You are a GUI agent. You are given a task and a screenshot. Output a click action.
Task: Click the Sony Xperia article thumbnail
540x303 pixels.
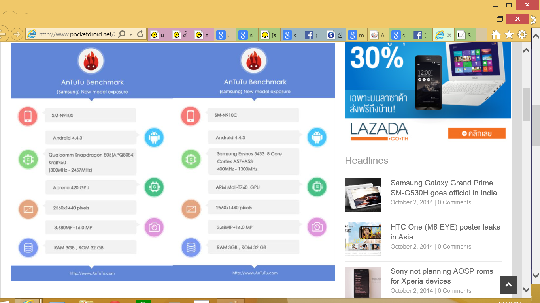point(363,282)
